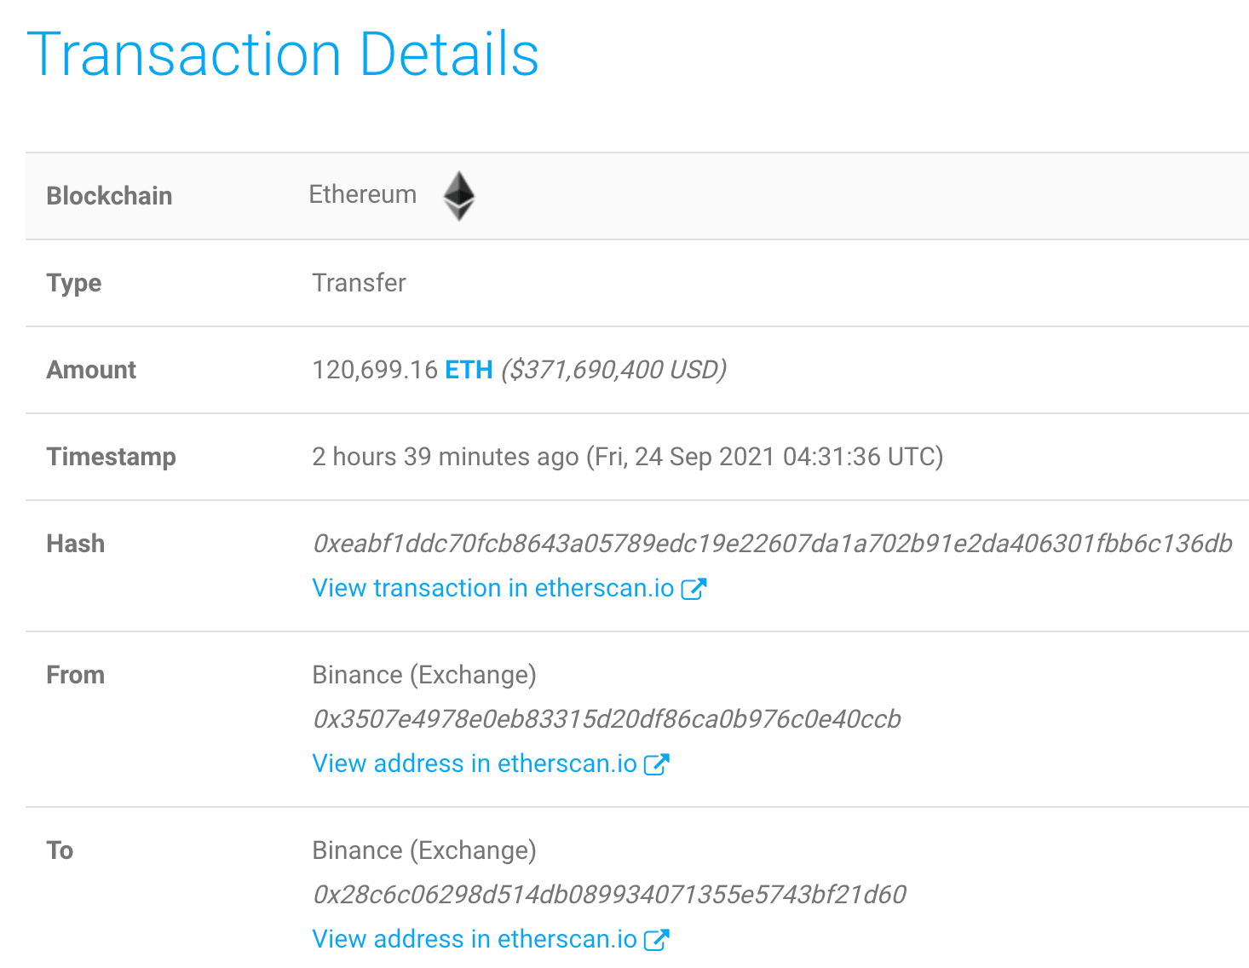Select the Binance recipient address 0x28c6c06298...
The image size is (1249, 968).
click(608, 894)
